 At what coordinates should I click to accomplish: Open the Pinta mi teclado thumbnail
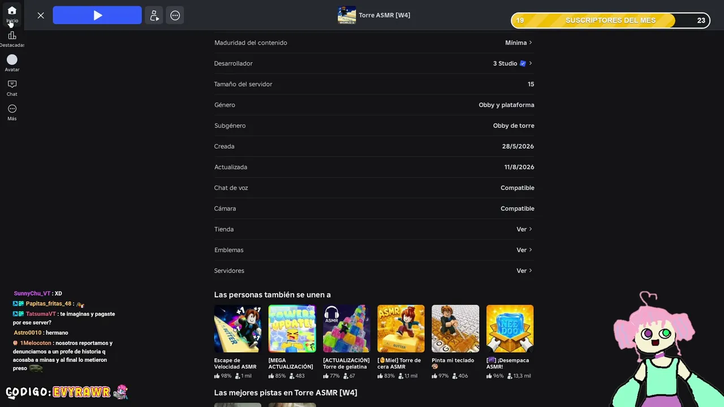coord(455,328)
